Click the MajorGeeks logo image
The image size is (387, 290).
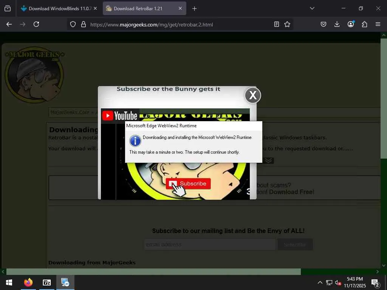click(x=34, y=75)
